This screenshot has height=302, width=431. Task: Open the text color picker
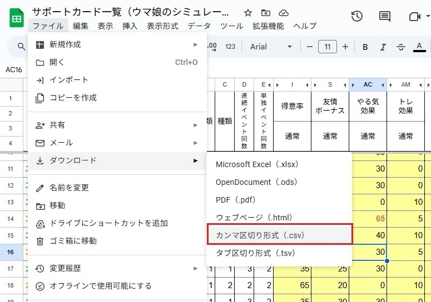click(x=419, y=47)
